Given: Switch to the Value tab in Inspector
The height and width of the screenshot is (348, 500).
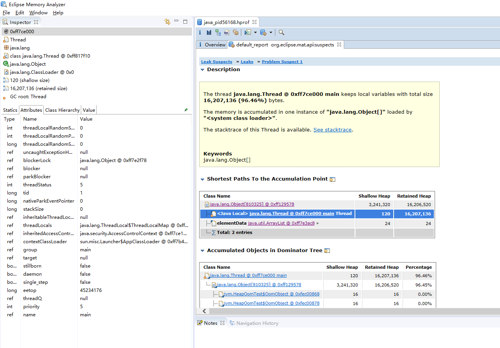Looking at the screenshot, I should [x=89, y=110].
